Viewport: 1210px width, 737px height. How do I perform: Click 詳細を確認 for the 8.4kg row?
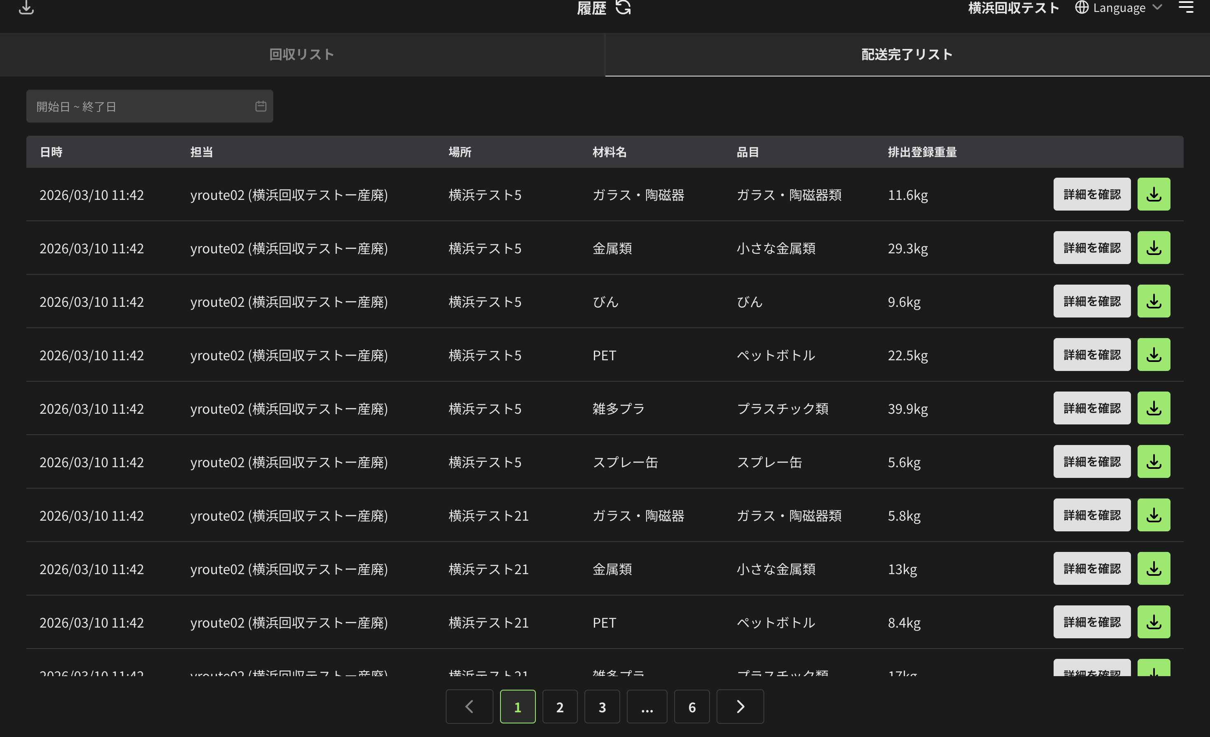click(x=1092, y=622)
